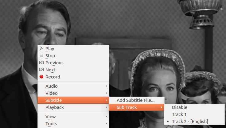Select Disable in the Sub Track list
The height and width of the screenshot is (128, 226).
(x=179, y=107)
